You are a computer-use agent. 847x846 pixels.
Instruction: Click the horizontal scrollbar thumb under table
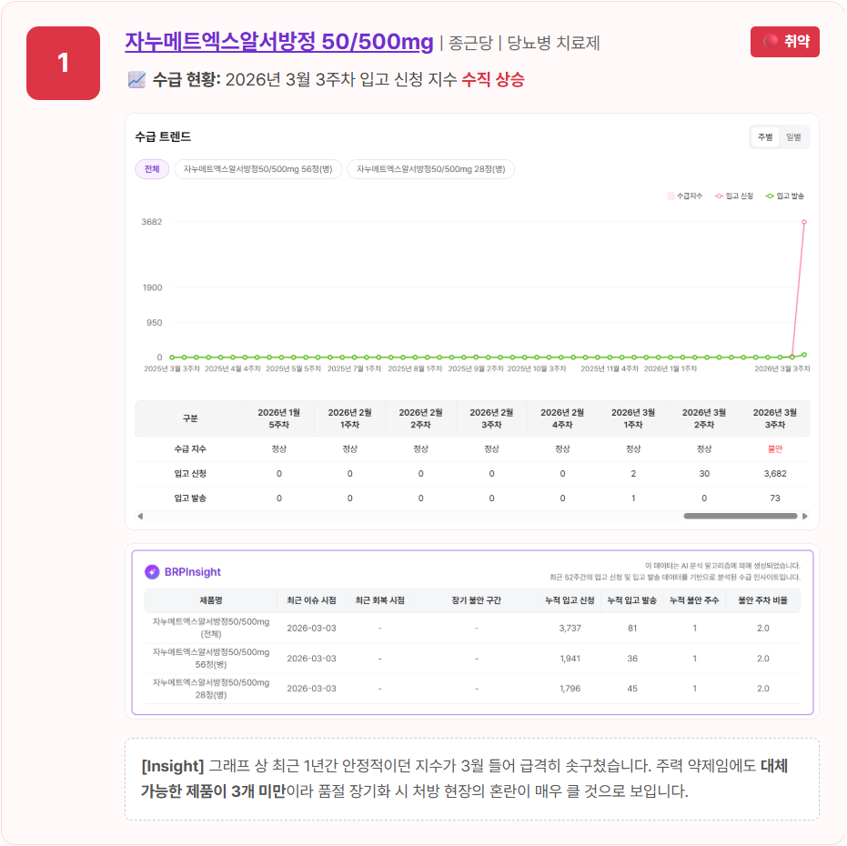(x=740, y=516)
